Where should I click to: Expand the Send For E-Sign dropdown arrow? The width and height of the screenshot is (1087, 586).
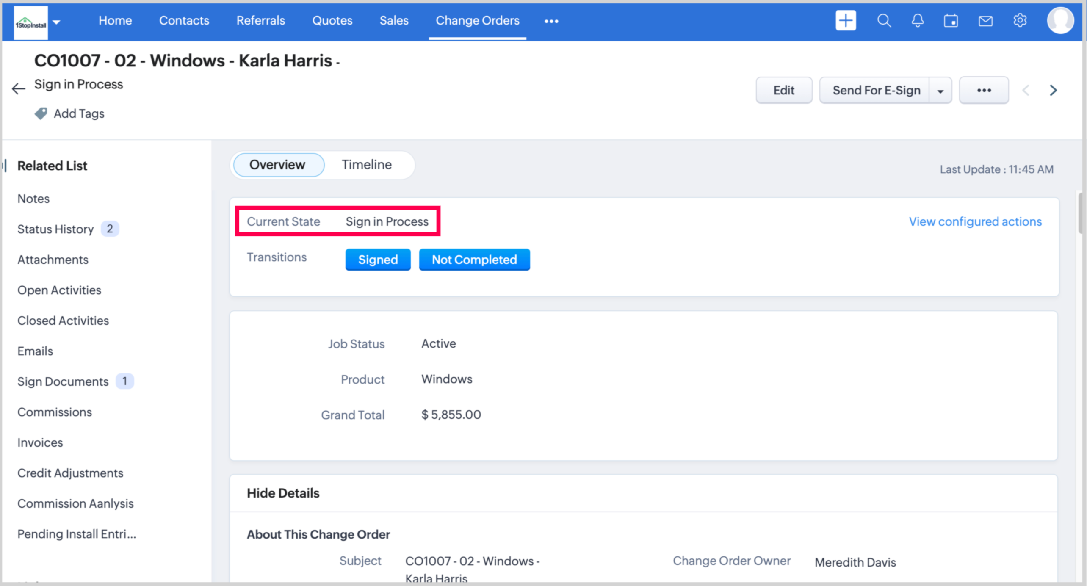point(940,91)
